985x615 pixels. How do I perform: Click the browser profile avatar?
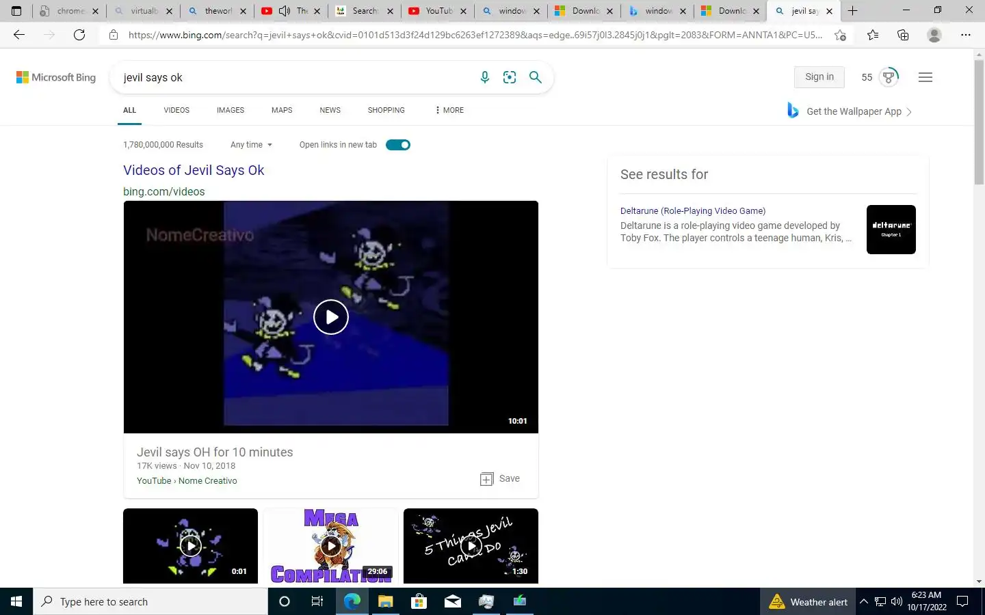click(x=934, y=35)
